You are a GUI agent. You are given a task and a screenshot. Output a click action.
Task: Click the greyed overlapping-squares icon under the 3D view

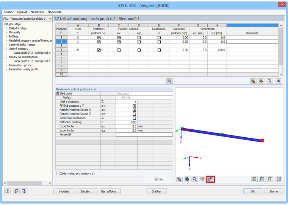pyautogui.click(x=202, y=179)
